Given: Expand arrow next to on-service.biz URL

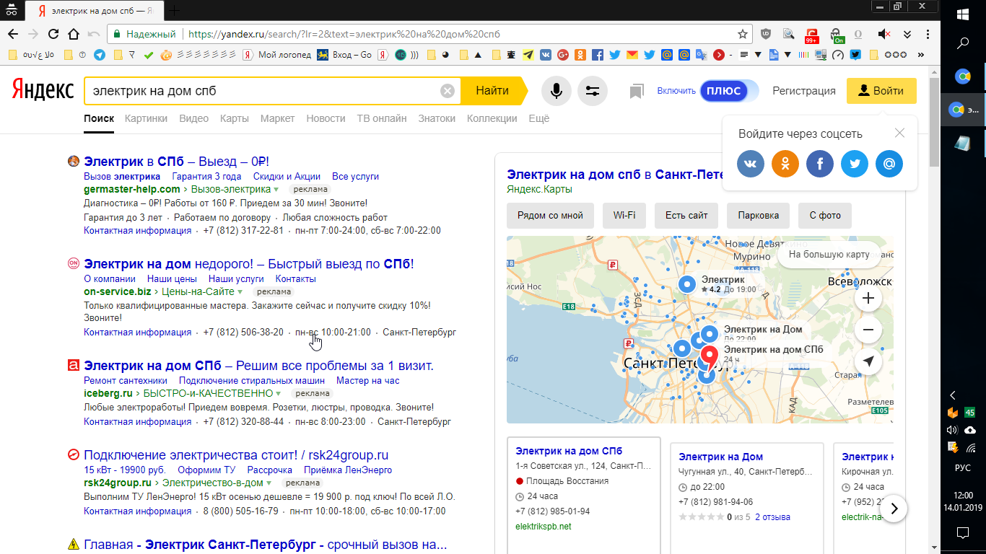Looking at the screenshot, I should (240, 292).
